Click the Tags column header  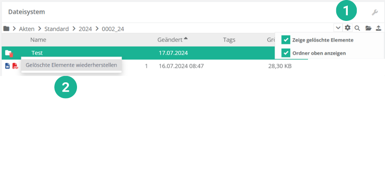[229, 40]
